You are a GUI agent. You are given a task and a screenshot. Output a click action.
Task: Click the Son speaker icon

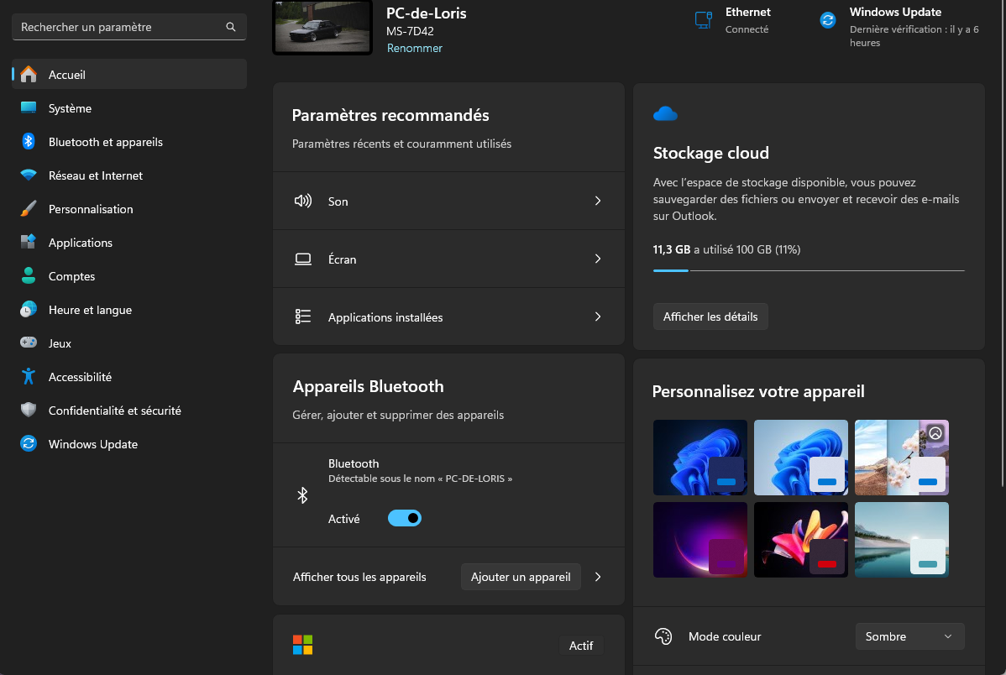pos(303,201)
